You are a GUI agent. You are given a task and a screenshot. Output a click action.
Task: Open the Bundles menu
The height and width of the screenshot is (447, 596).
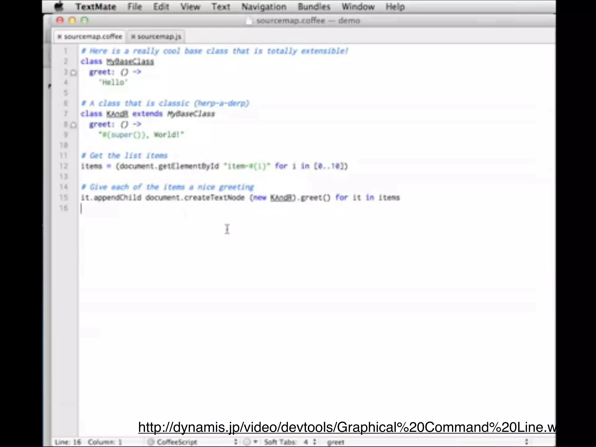click(x=314, y=7)
